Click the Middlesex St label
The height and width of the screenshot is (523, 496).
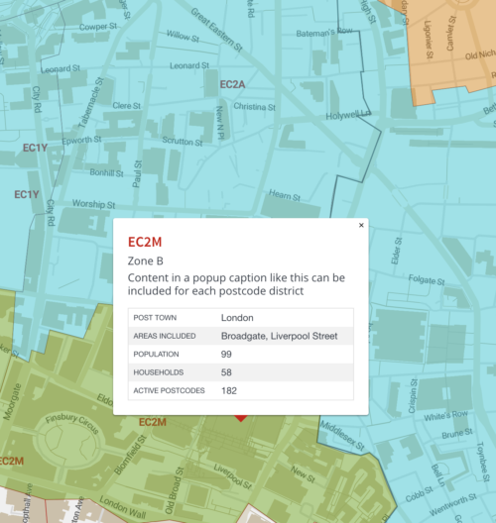coord(342,436)
